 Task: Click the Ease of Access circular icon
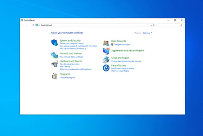tap(106, 68)
